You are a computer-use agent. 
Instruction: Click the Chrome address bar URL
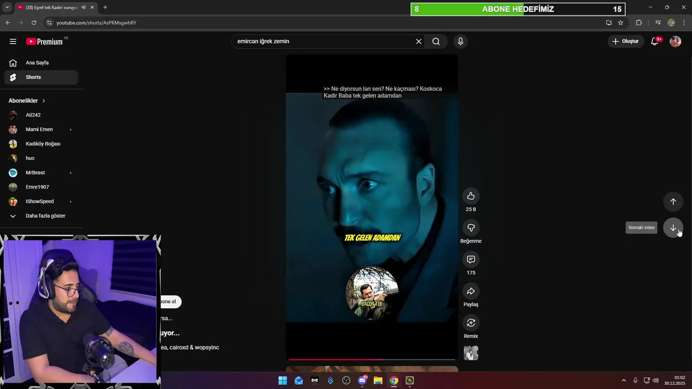(96, 23)
